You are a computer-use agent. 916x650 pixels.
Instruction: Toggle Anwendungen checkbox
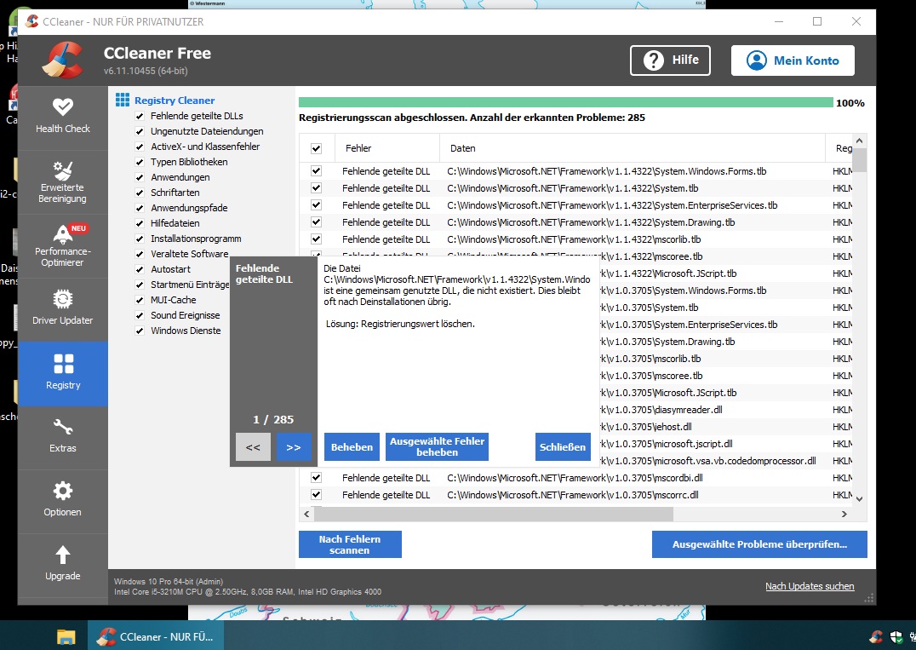click(x=140, y=177)
